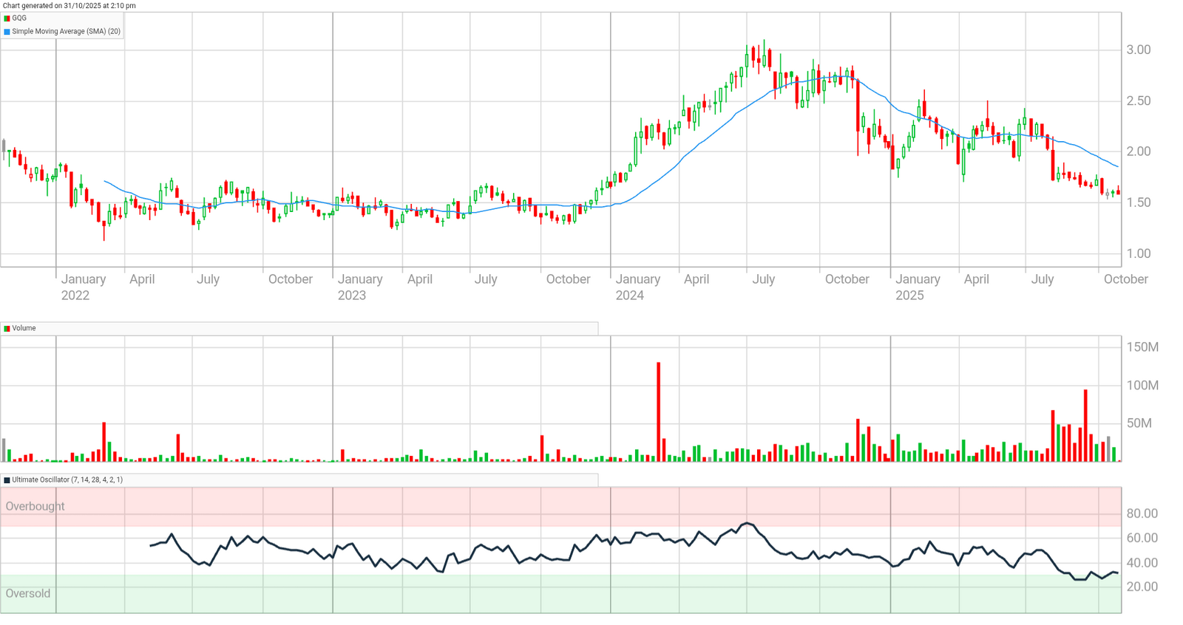Select the GQG legend label
Image resolution: width=1183 pixels, height=625 pixels.
point(19,18)
